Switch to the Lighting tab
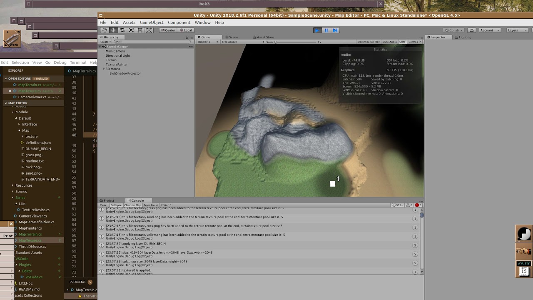The image size is (533, 300). (463, 37)
